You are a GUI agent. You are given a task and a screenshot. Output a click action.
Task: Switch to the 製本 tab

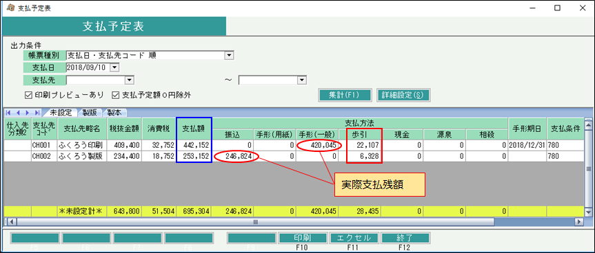click(114, 112)
